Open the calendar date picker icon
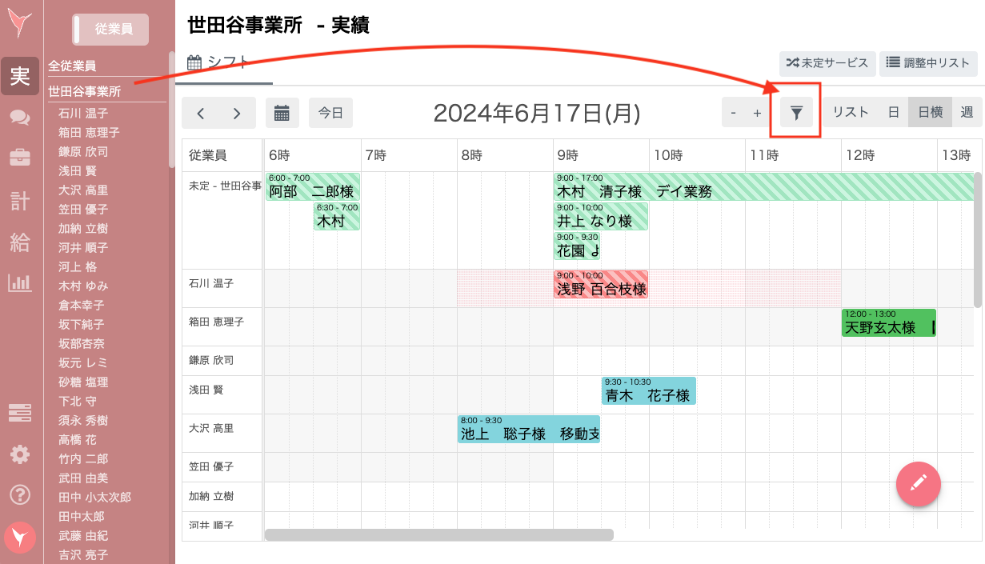 pos(282,113)
